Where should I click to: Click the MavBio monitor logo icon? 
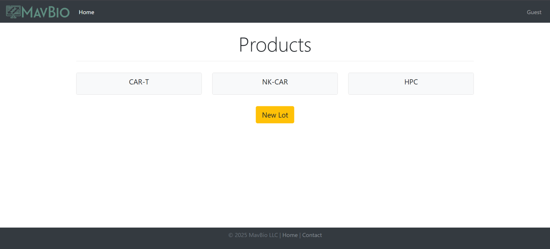(x=13, y=12)
